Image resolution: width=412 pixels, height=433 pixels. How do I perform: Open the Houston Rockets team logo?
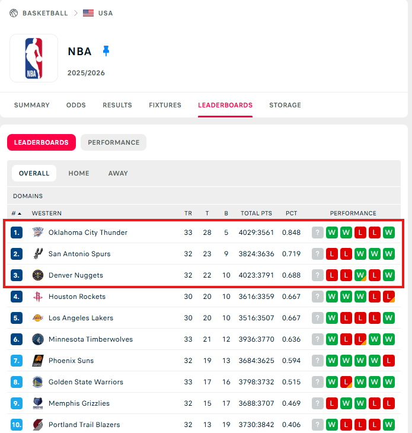point(38,297)
